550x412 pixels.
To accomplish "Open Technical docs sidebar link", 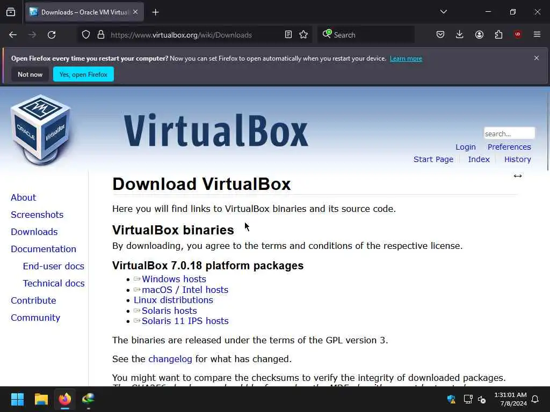I will [x=54, y=283].
